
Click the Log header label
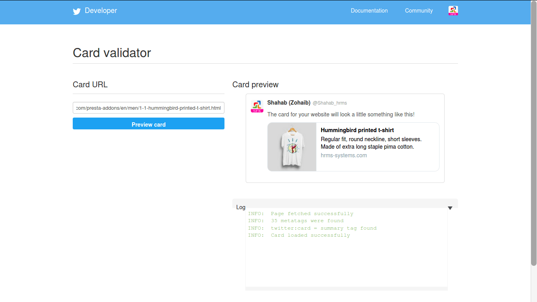[241, 207]
